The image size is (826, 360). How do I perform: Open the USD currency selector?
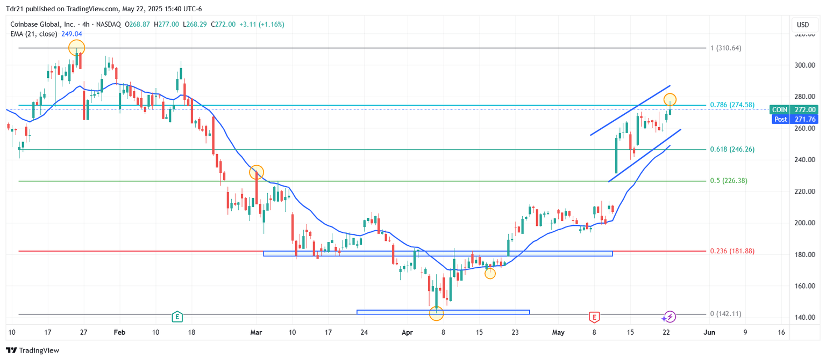[x=802, y=25]
